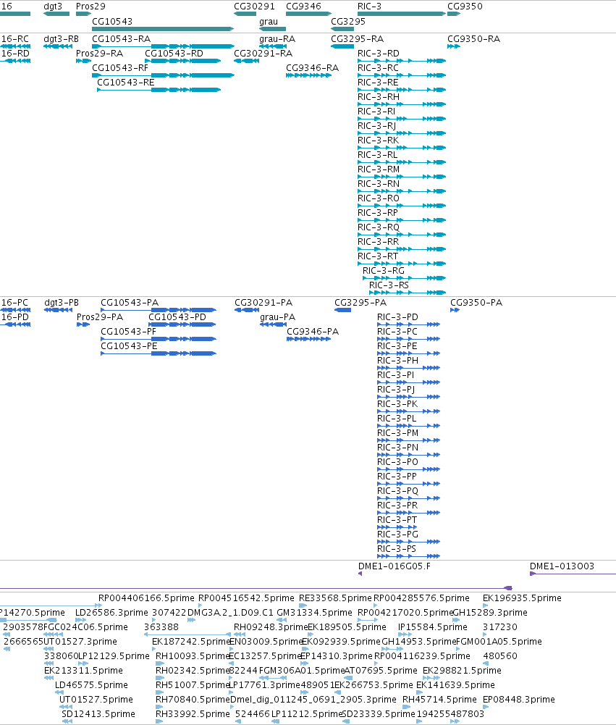
Task: Click transcript RIC-3-RD
Action: pos(379,54)
